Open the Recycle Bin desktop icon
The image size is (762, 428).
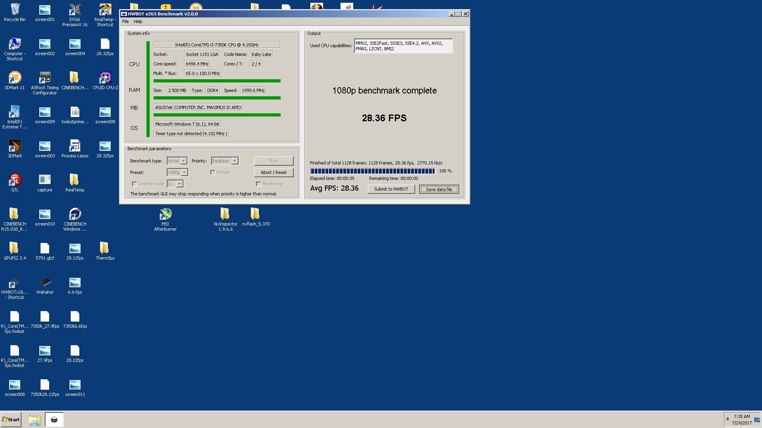pos(15,12)
